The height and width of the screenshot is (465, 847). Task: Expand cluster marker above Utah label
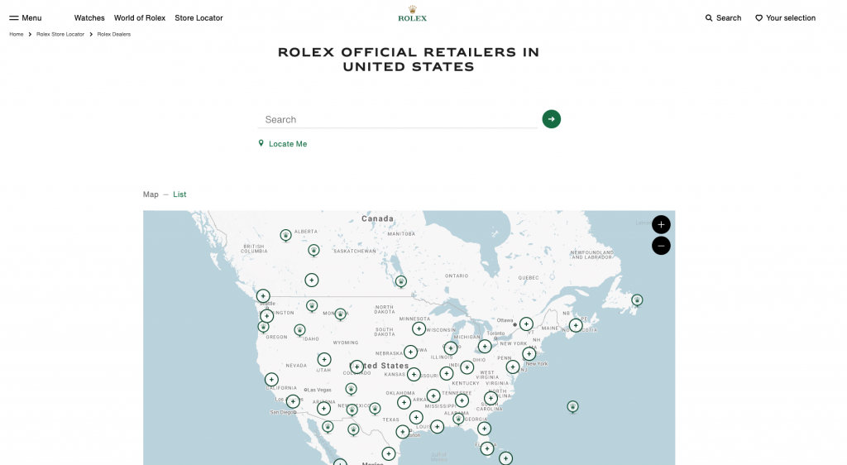click(x=324, y=359)
